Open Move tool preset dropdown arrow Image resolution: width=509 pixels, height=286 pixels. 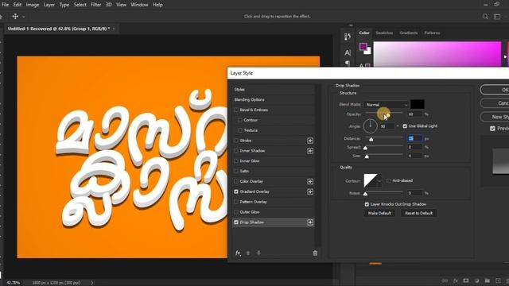(x=23, y=17)
